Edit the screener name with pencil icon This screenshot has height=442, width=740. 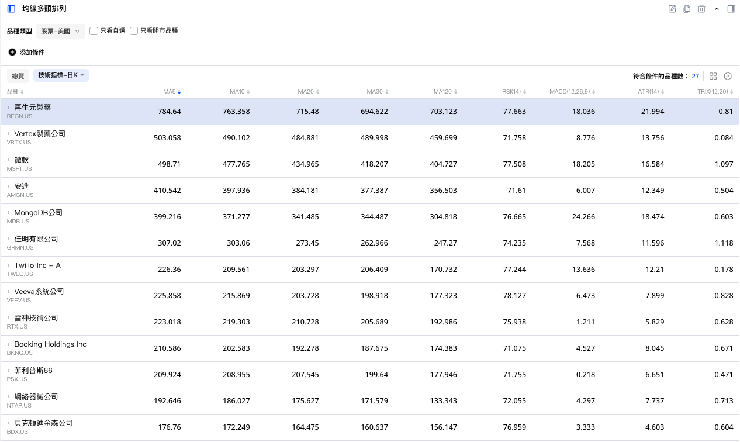(x=672, y=9)
